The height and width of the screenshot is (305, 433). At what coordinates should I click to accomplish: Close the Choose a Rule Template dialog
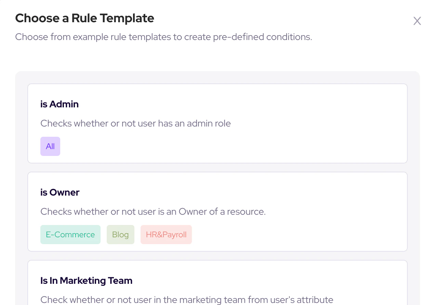click(417, 21)
